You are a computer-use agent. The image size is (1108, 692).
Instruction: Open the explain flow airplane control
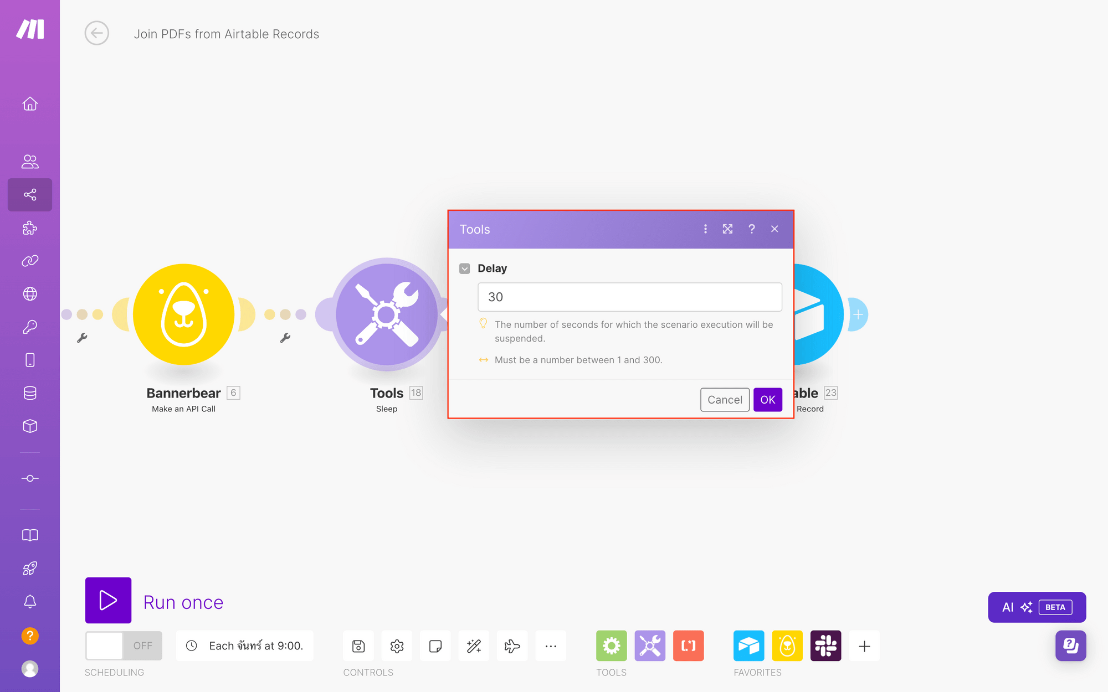point(512,646)
